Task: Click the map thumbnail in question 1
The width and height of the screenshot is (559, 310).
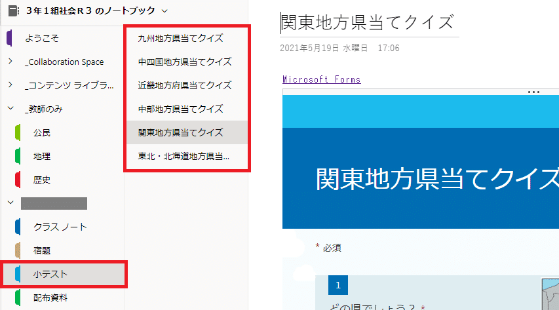Action: click(x=550, y=294)
